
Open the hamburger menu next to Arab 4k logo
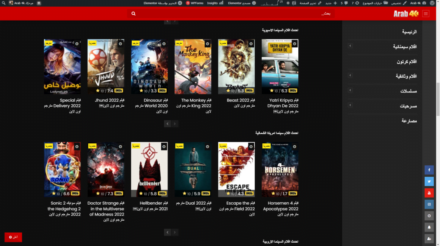(425, 13)
